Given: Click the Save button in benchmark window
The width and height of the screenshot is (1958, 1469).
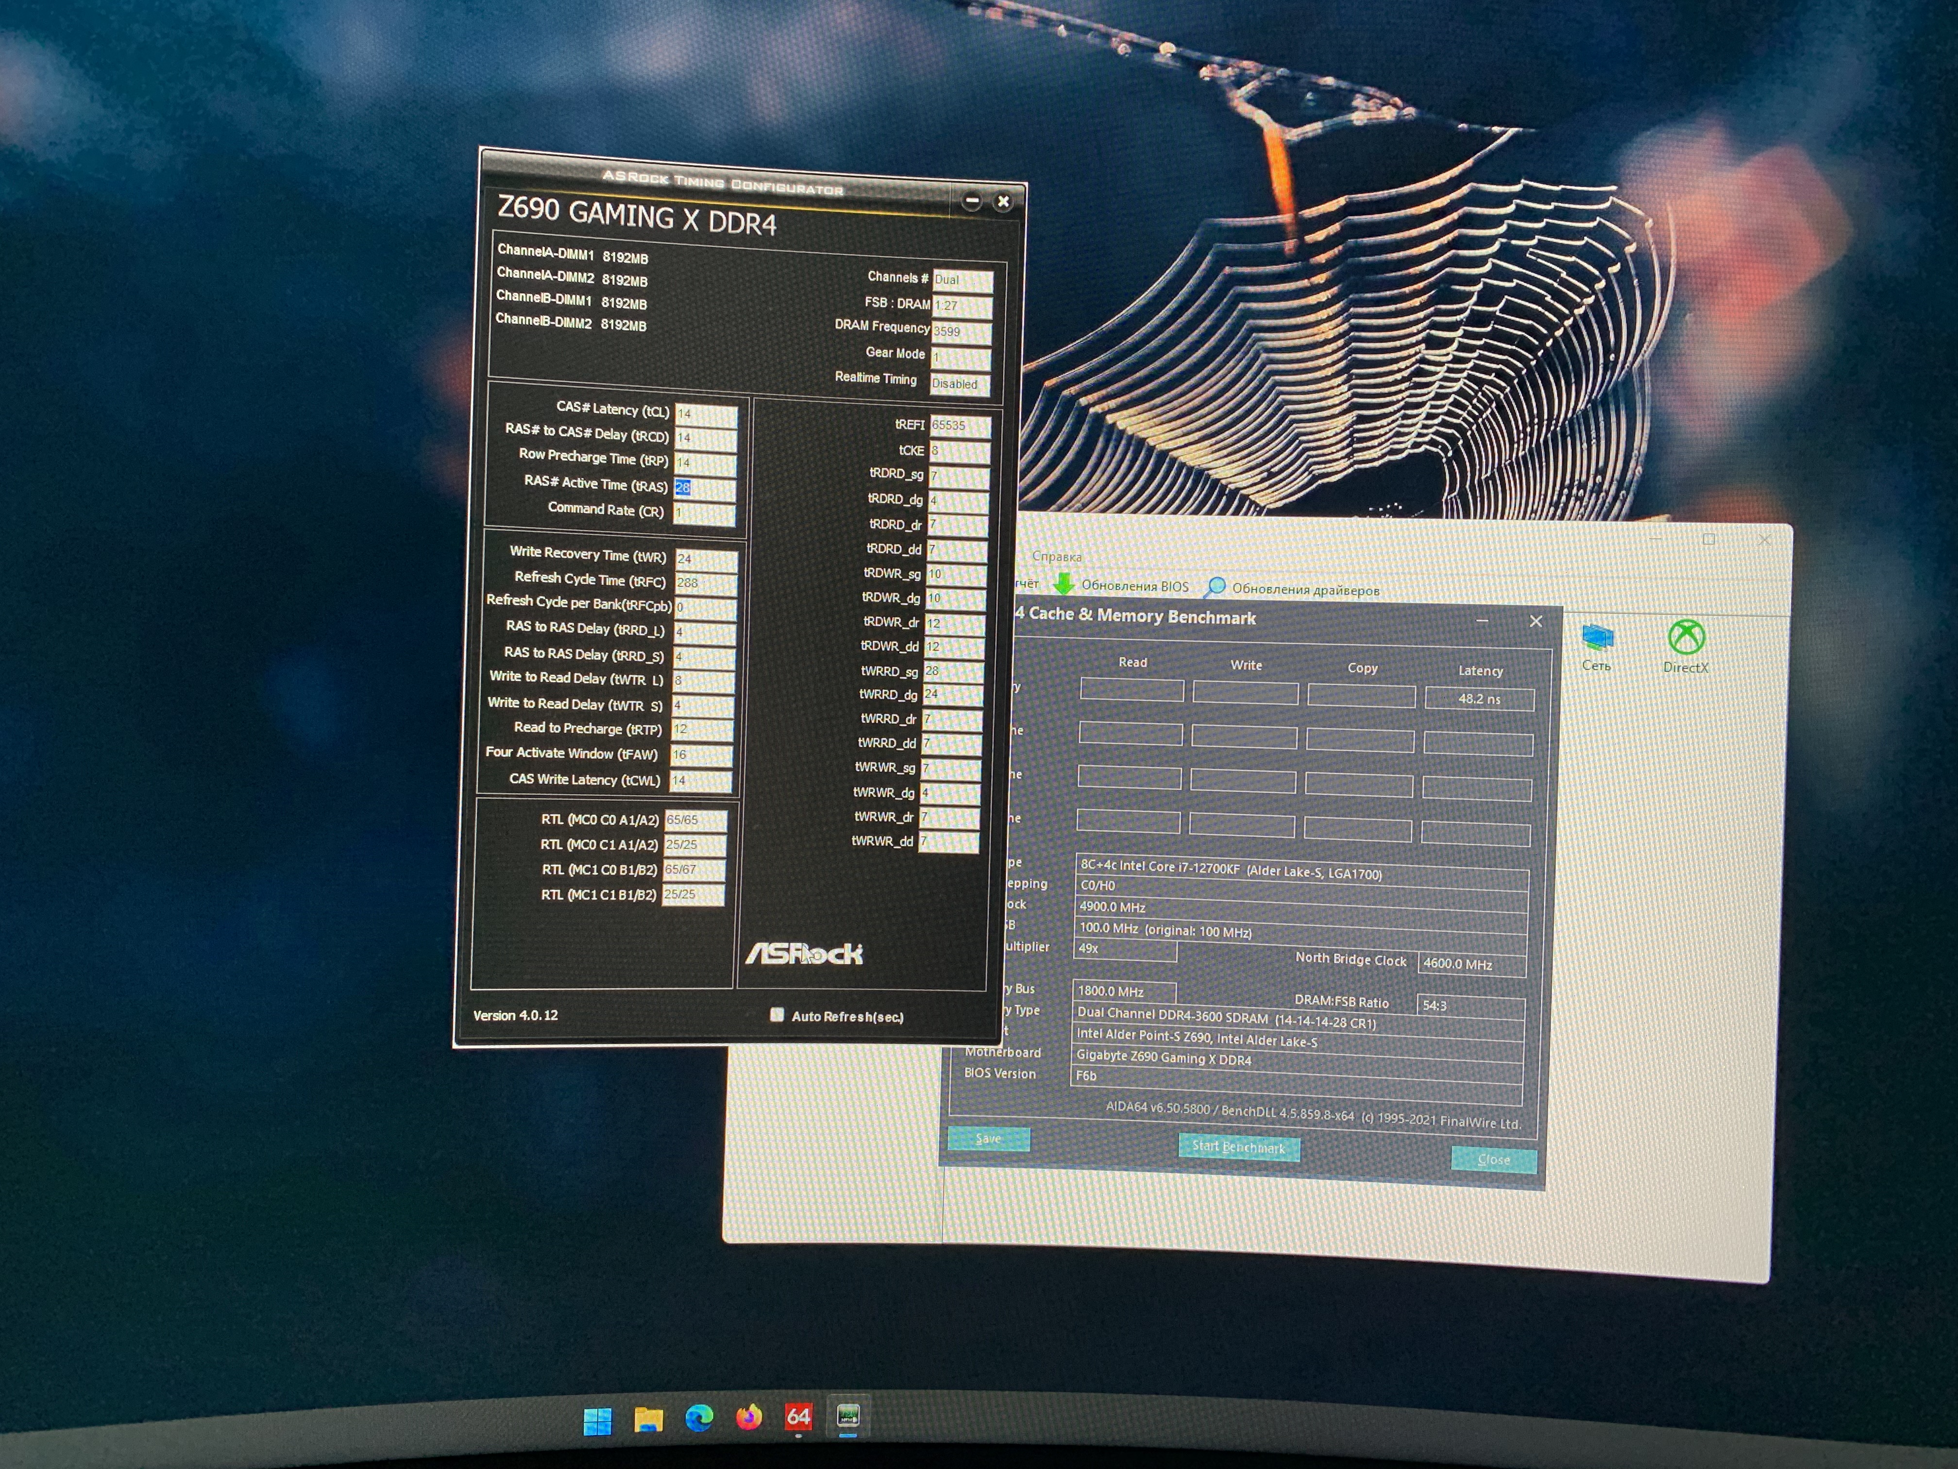Looking at the screenshot, I should point(988,1139).
